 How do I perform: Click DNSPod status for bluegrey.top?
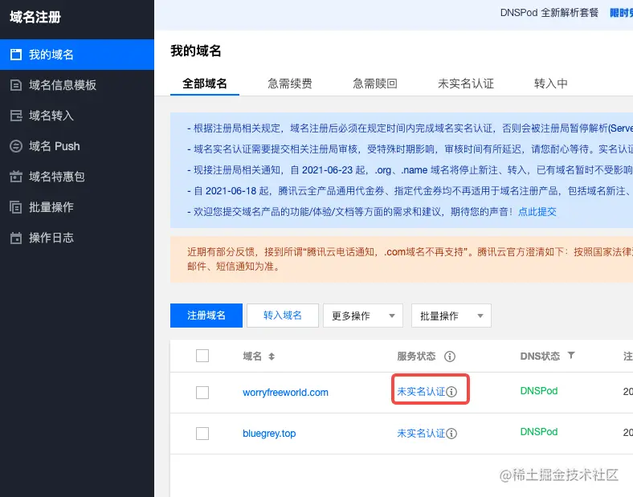click(x=539, y=432)
